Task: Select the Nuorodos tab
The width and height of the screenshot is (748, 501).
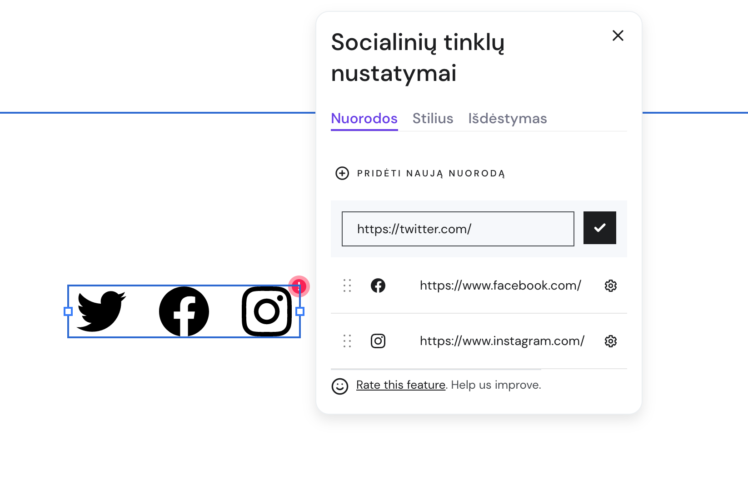Action: pos(364,119)
